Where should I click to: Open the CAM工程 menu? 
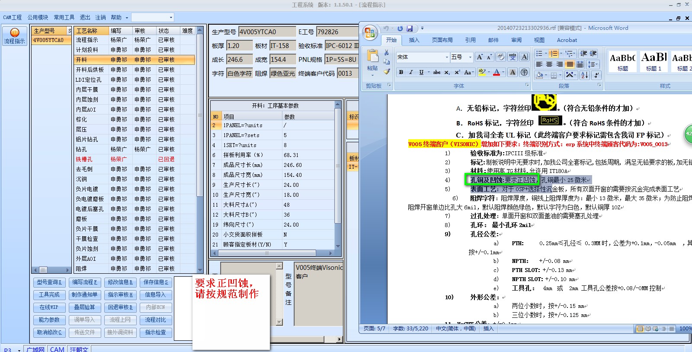[13, 17]
